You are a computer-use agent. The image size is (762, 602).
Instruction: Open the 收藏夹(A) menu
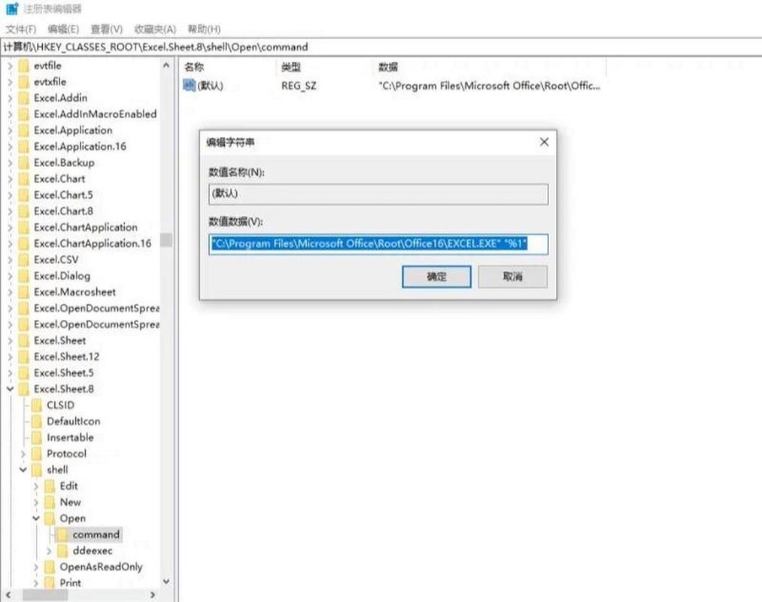[x=155, y=29]
